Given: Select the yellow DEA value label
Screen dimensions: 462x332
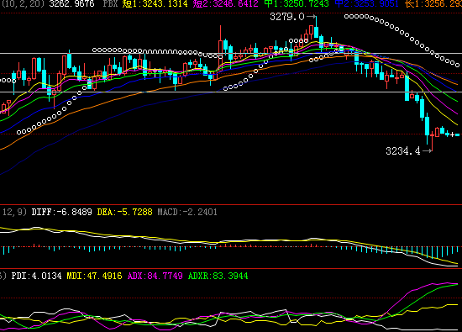Looking at the screenshot, I should [x=125, y=212].
